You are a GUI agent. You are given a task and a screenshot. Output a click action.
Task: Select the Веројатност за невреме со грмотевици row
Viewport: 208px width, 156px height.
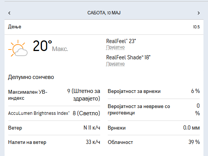[154, 110]
